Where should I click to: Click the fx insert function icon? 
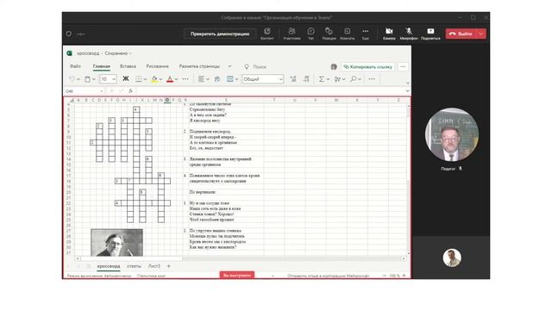130,91
